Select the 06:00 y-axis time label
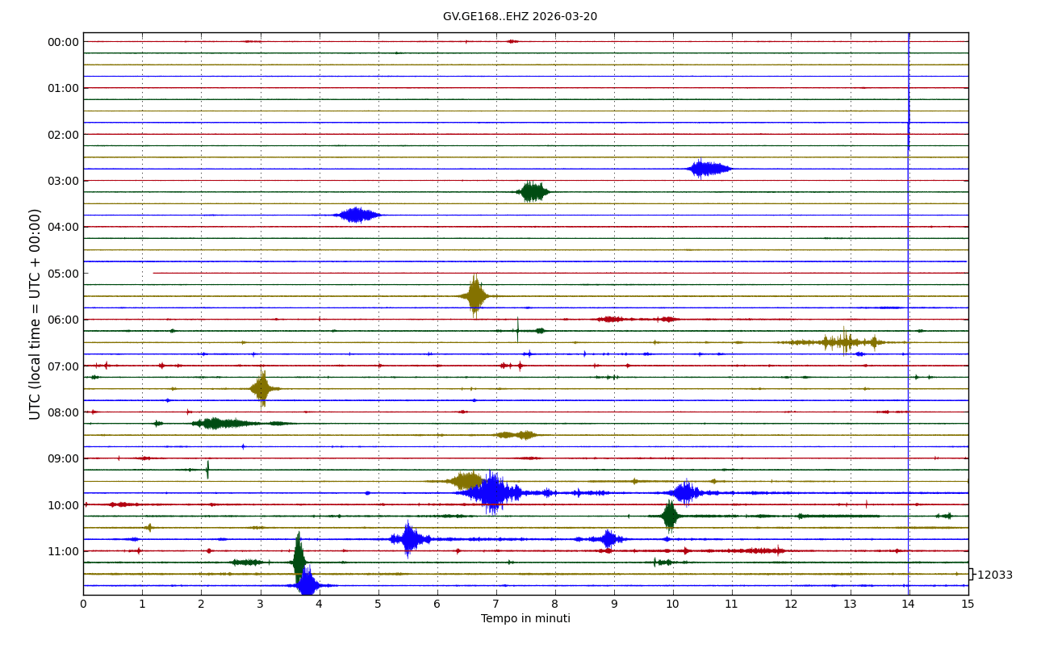This screenshot has width=1041, height=661. [64, 320]
